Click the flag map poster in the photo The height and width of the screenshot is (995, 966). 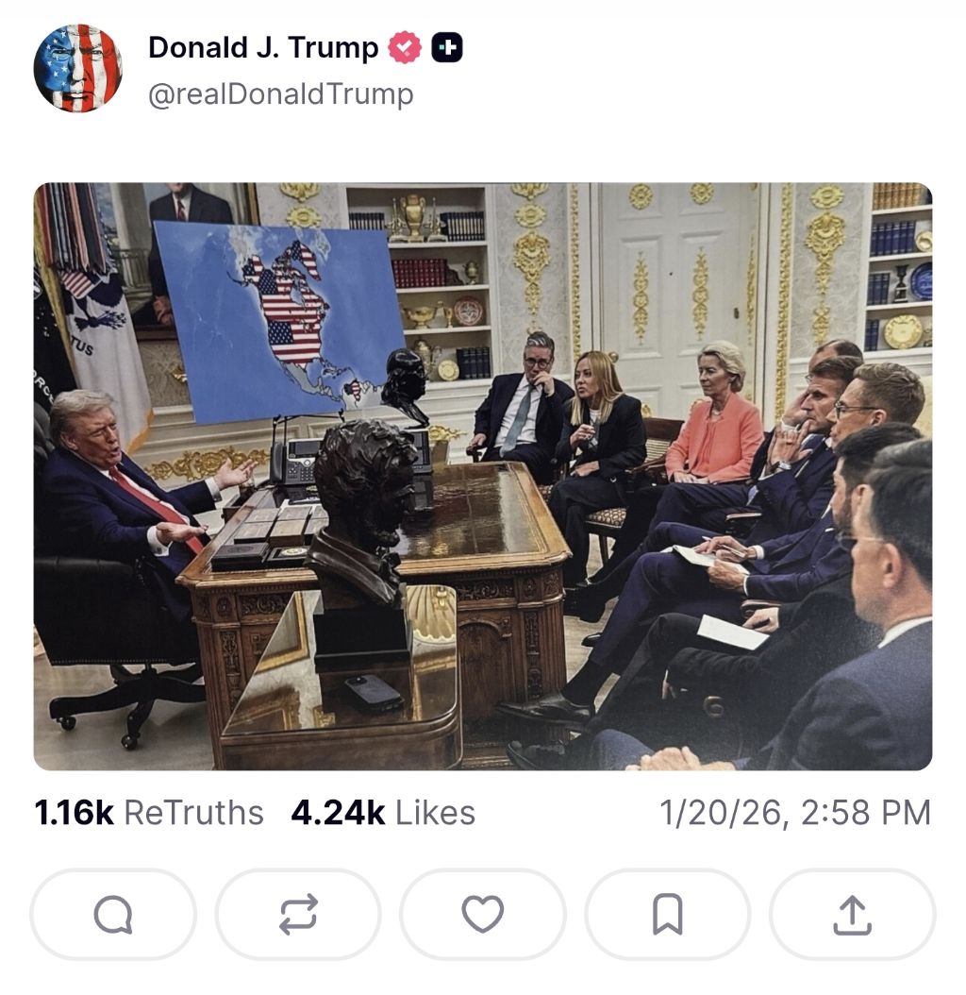(x=279, y=320)
